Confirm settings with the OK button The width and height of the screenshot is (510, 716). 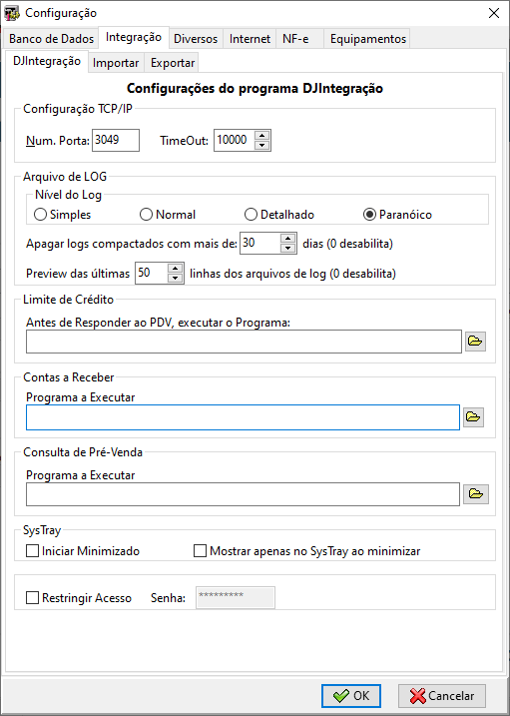(350, 696)
